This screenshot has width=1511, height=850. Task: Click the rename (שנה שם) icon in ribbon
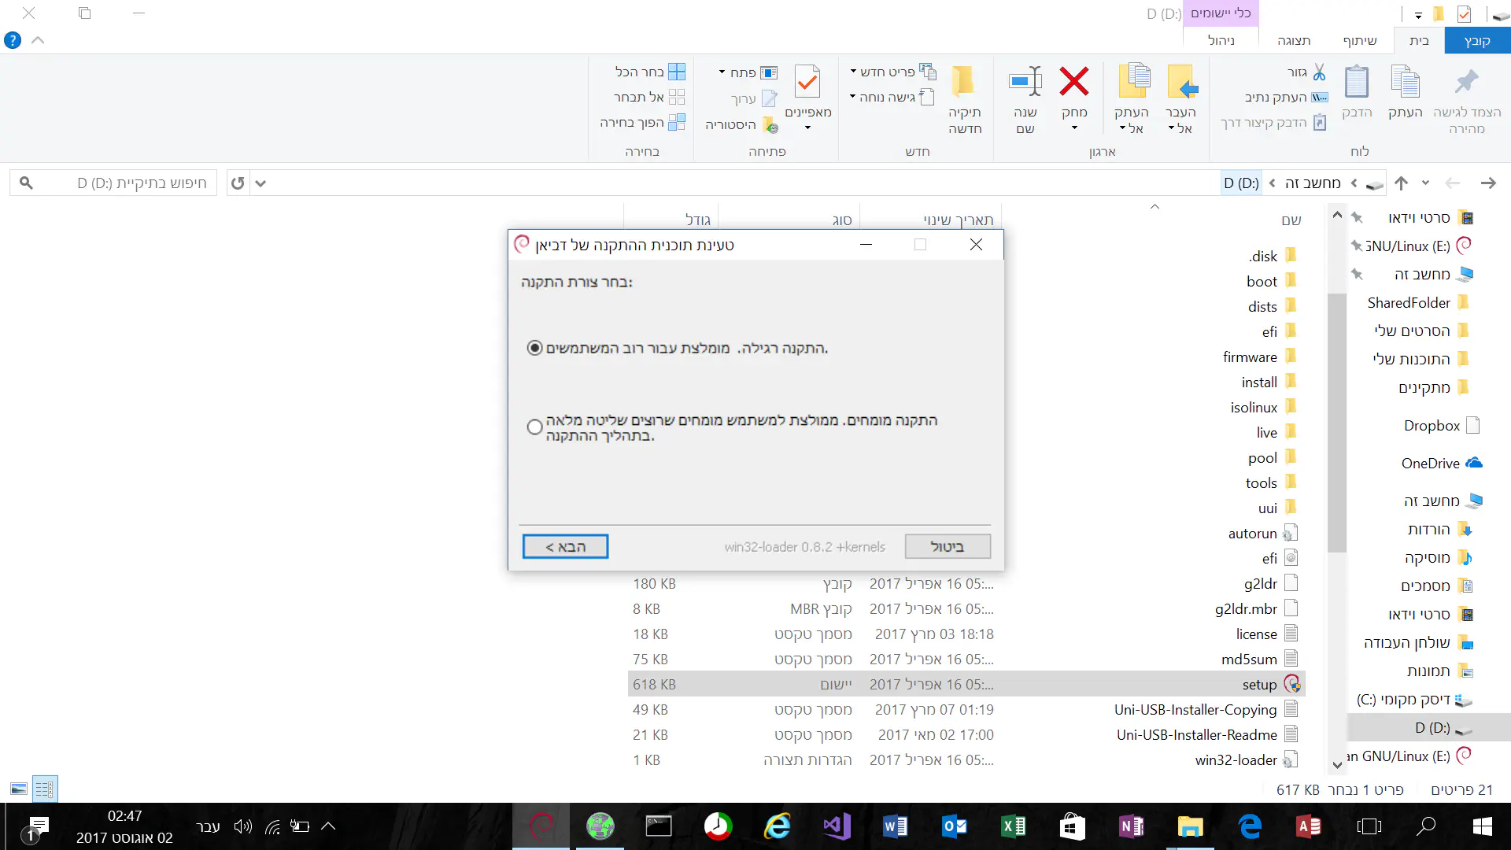[1025, 82]
